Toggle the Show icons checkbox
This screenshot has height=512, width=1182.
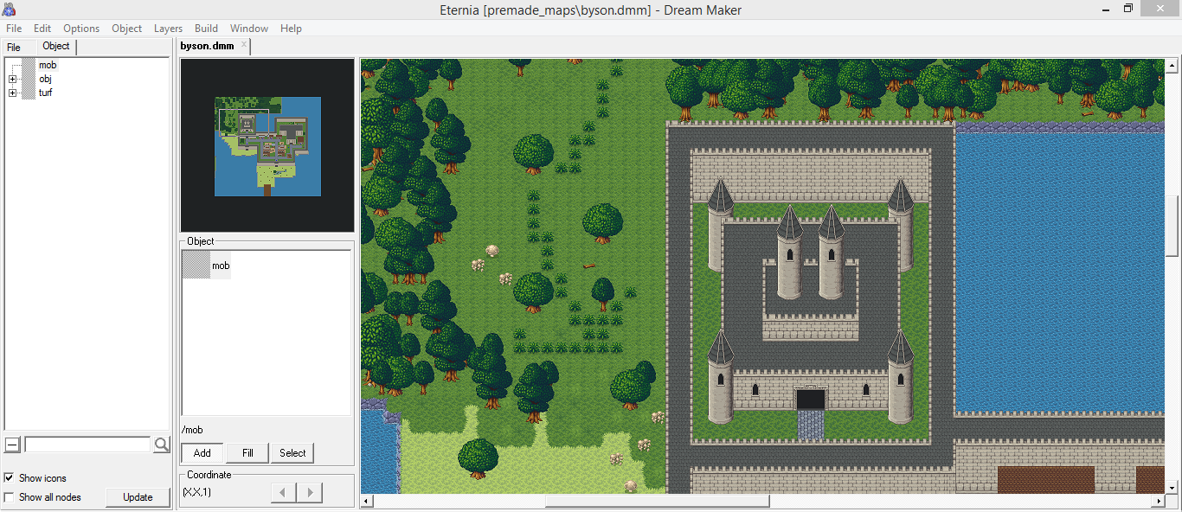9,478
